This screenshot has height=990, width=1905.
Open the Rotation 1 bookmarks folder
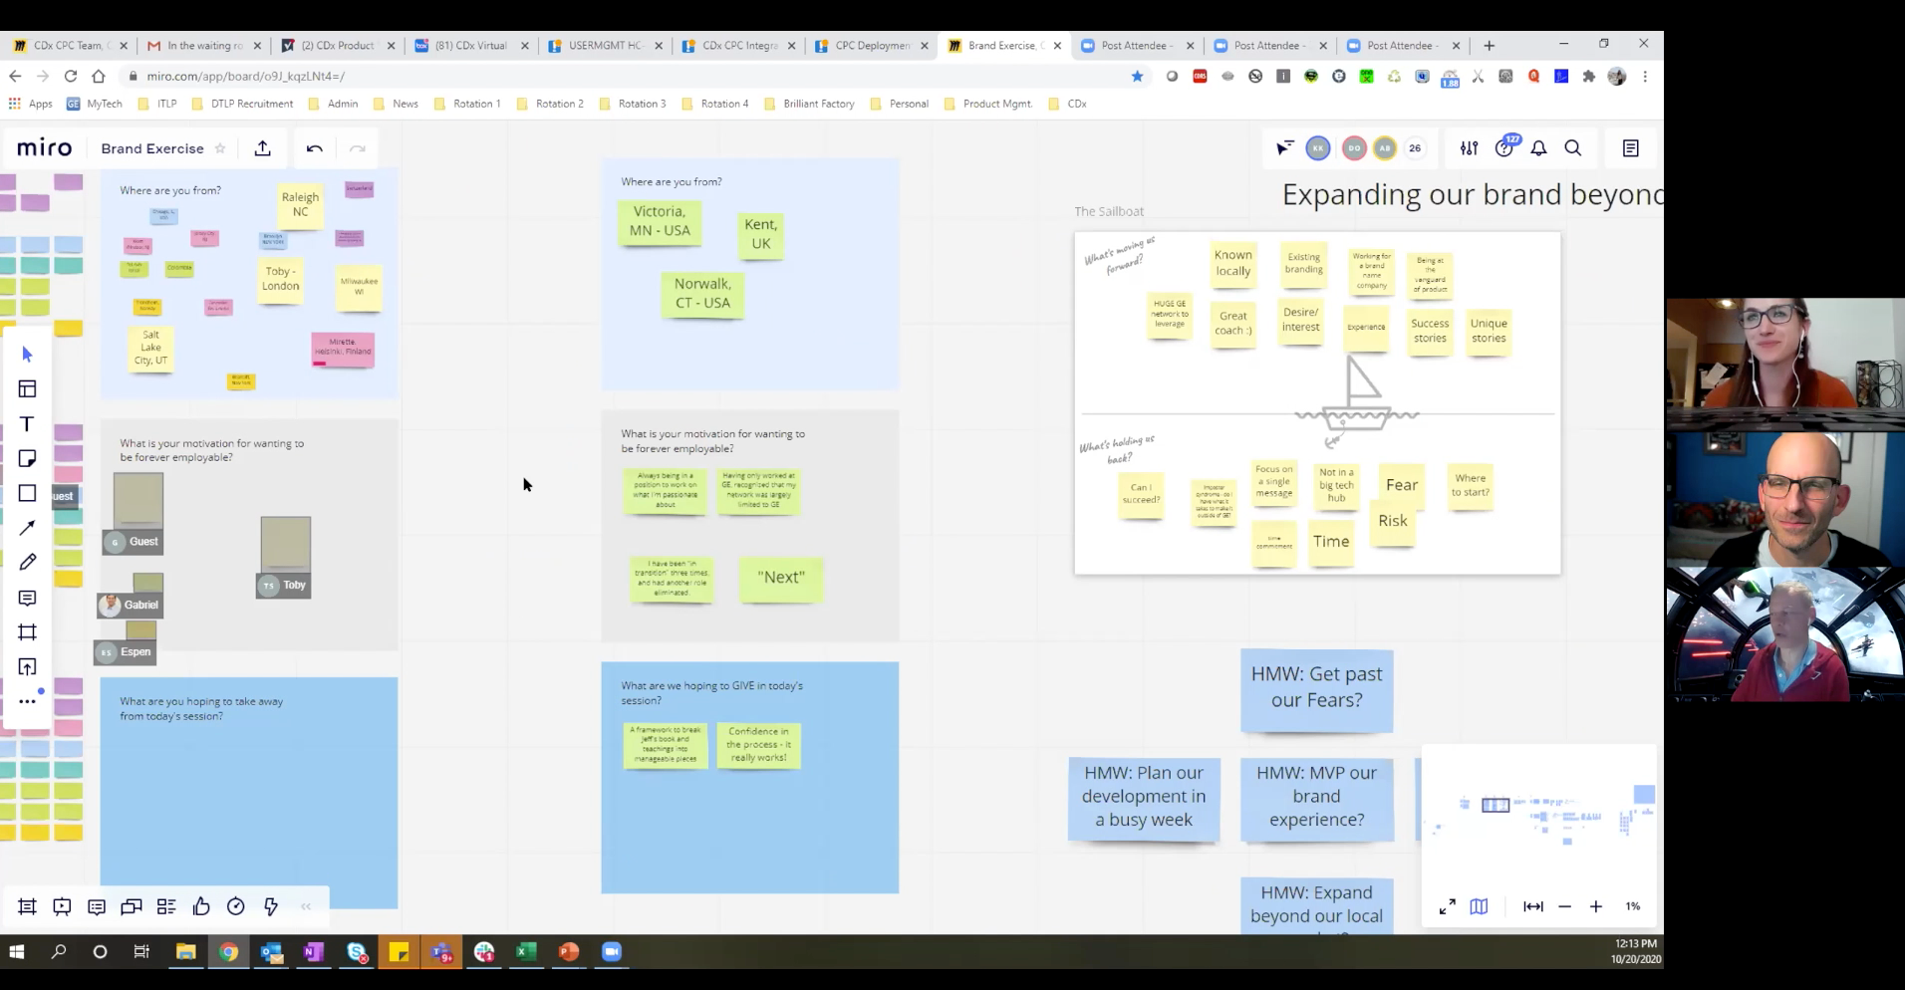click(x=468, y=104)
